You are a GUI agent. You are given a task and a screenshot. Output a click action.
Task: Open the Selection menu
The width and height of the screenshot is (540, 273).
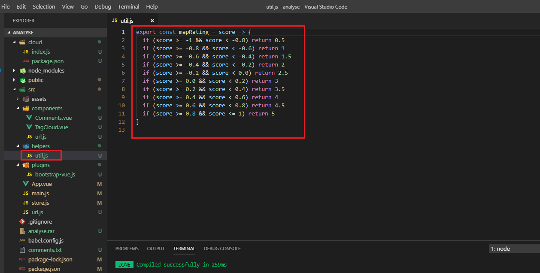[x=44, y=6]
